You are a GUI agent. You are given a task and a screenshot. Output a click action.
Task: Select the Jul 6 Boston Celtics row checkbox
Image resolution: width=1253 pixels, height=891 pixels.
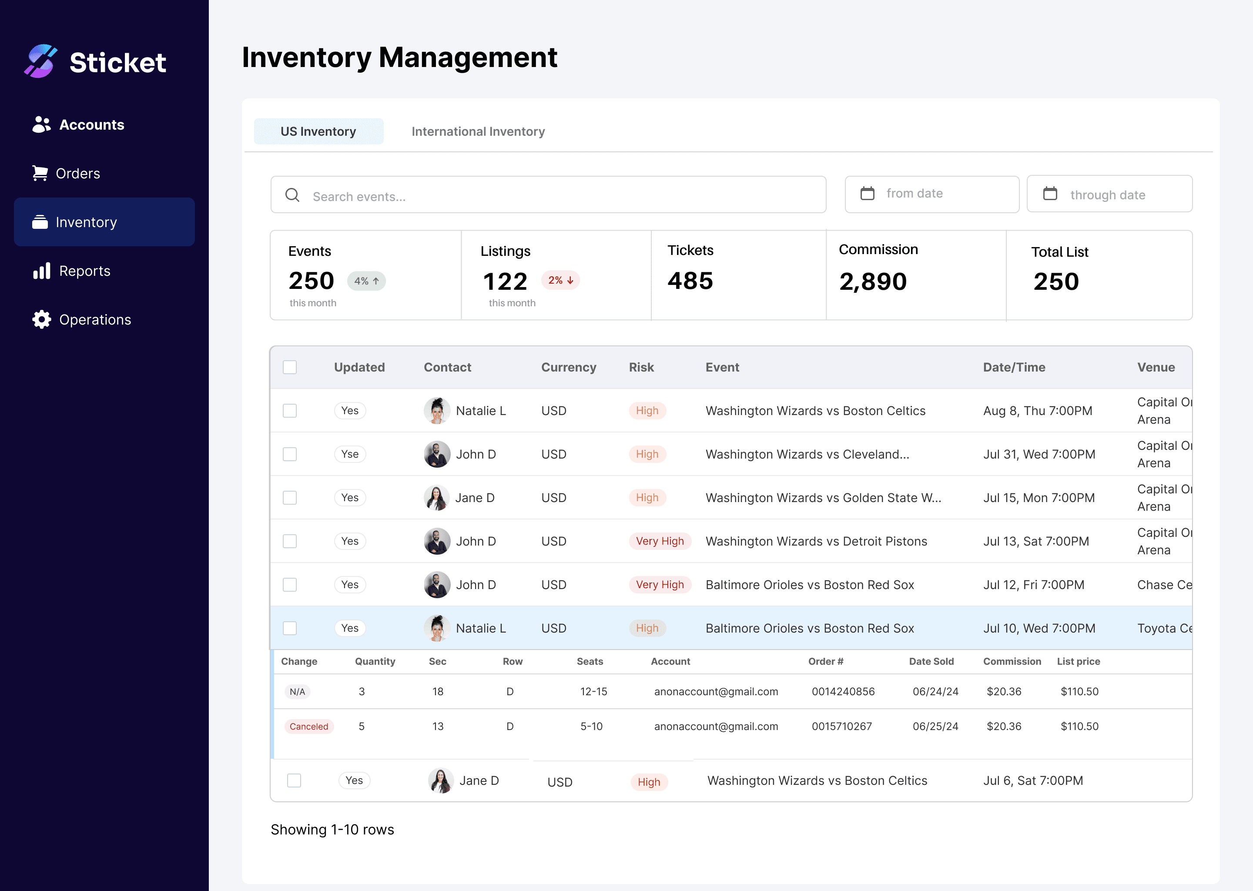[294, 780]
